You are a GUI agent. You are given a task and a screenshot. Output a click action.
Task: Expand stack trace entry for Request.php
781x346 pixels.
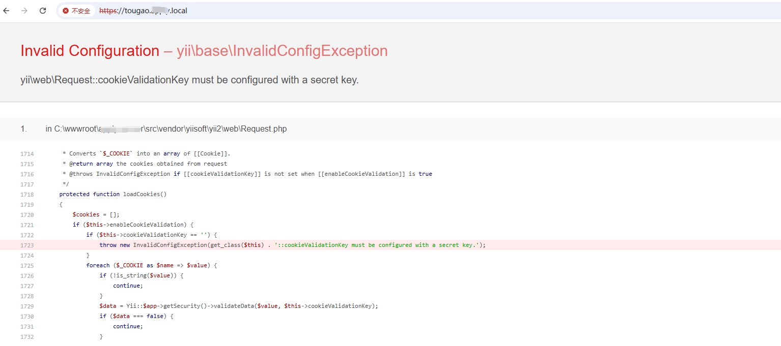(x=166, y=129)
